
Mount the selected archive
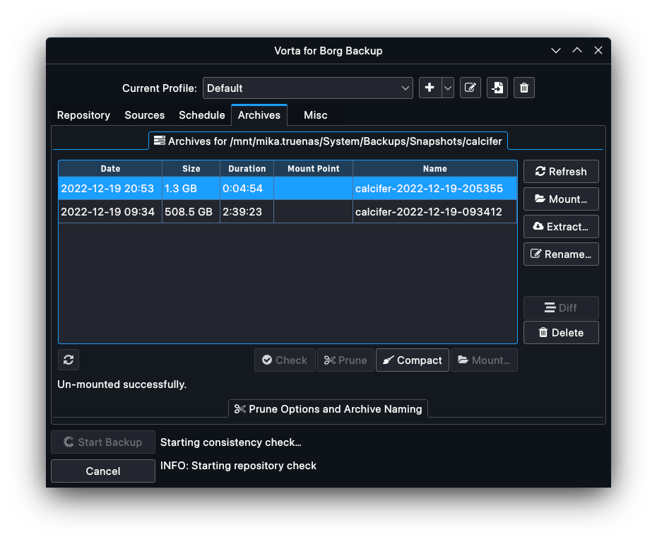[x=560, y=199]
